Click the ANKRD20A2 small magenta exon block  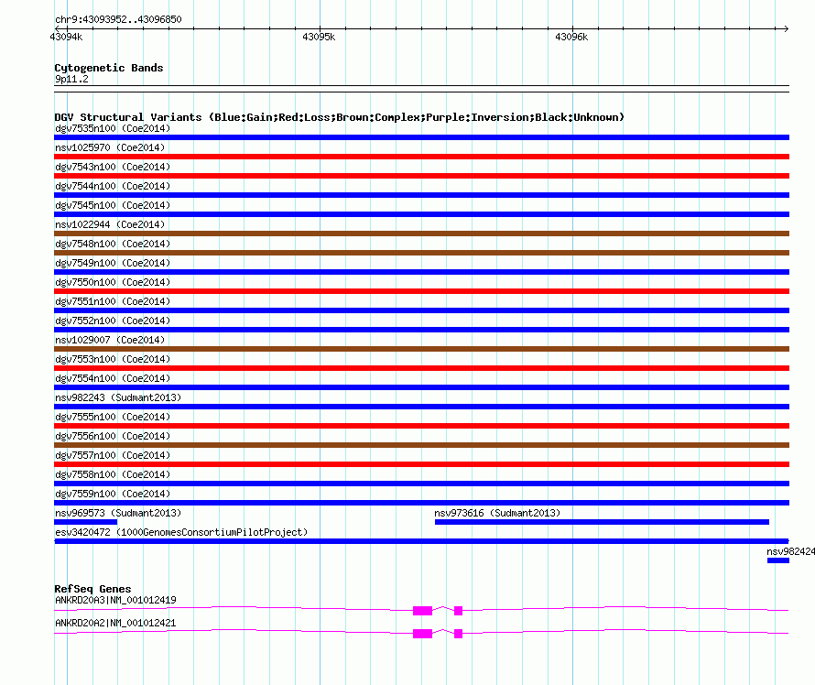click(458, 634)
